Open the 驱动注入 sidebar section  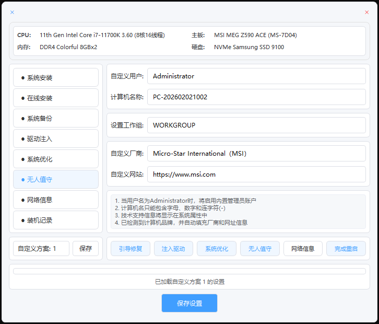56,138
